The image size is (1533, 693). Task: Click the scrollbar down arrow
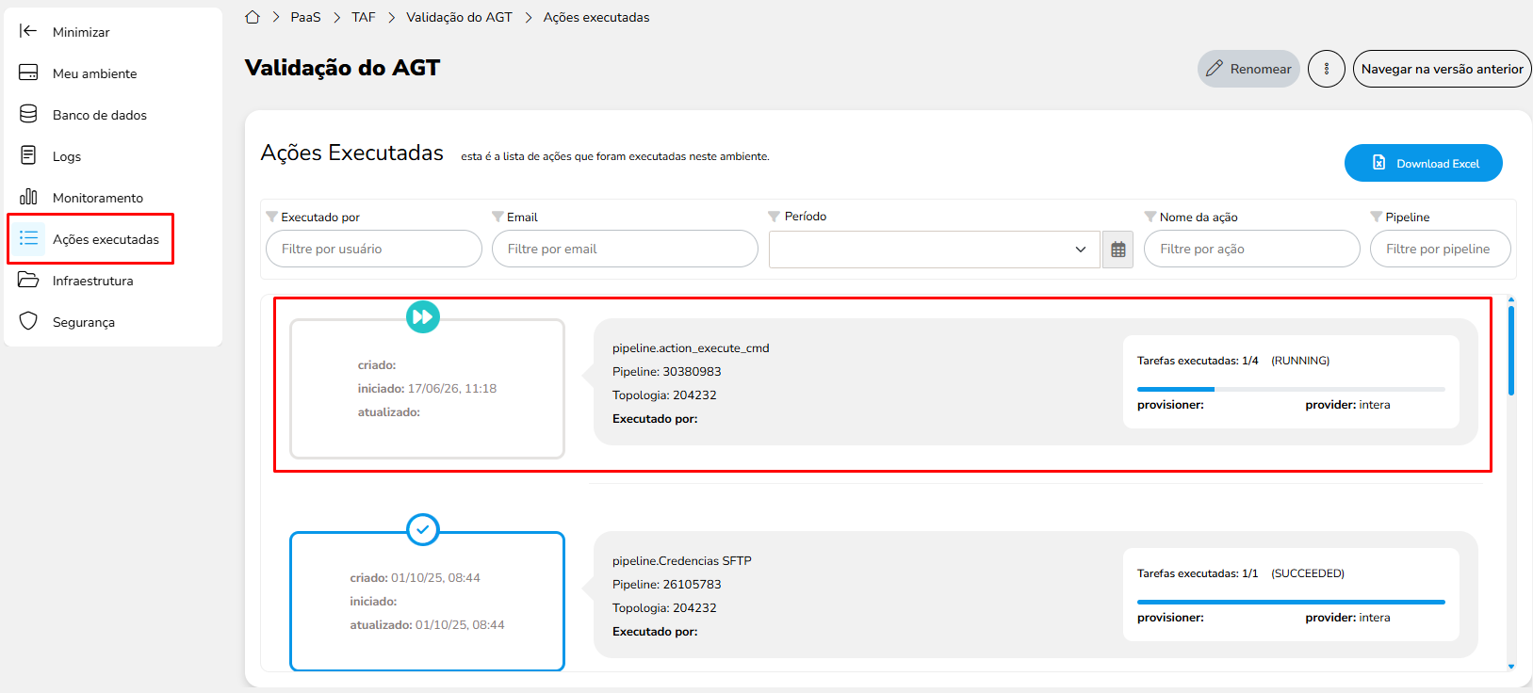pyautogui.click(x=1511, y=666)
